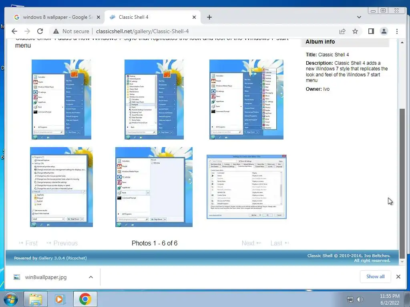This screenshot has width=410, height=307.
Task: Close the downloads bar
Action: [x=398, y=277]
